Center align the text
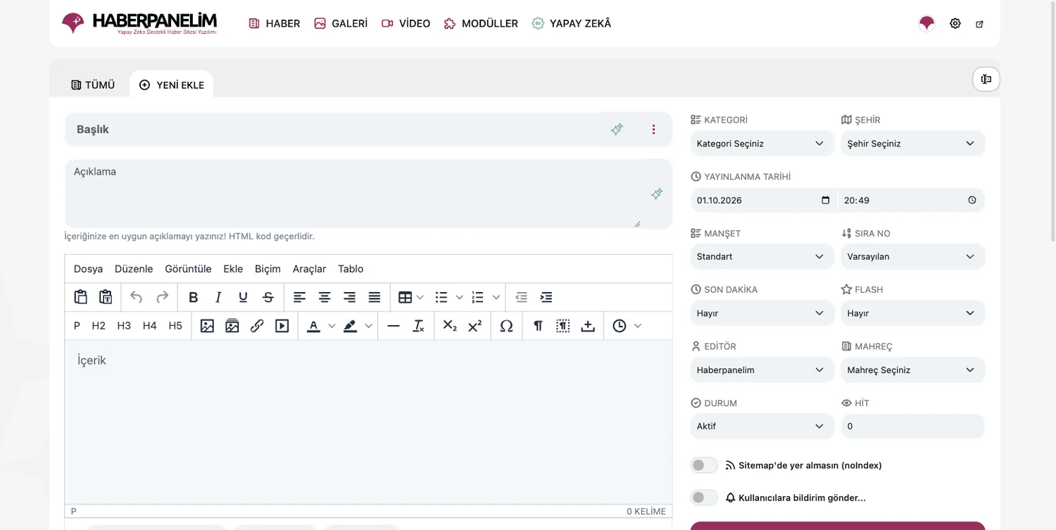The image size is (1056, 530). click(x=325, y=297)
